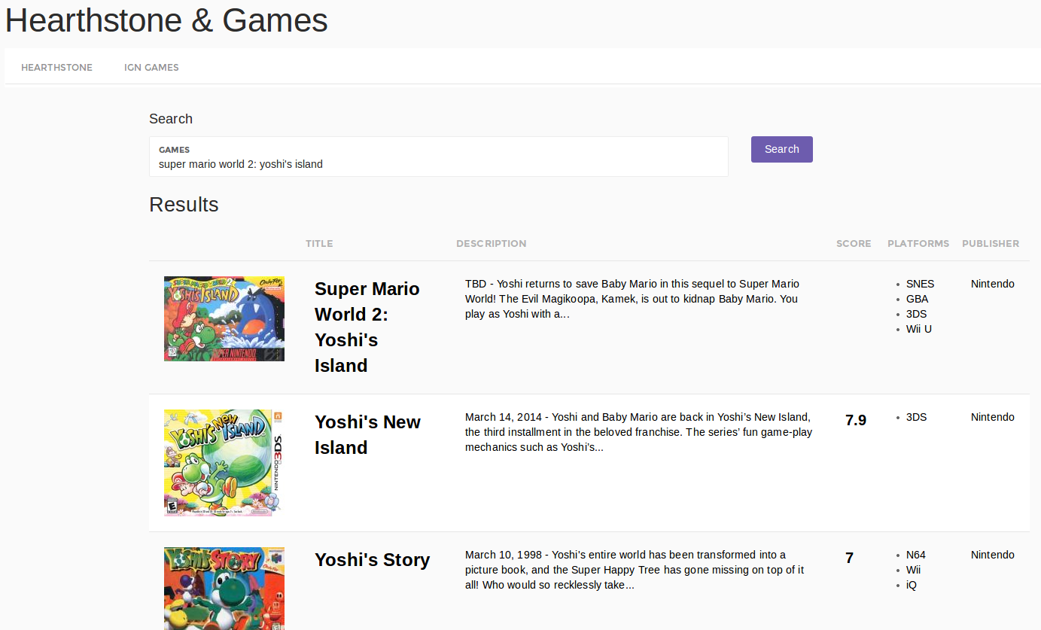Click the Wii platform under N64
Screen dimensions: 1041x630
913,570
